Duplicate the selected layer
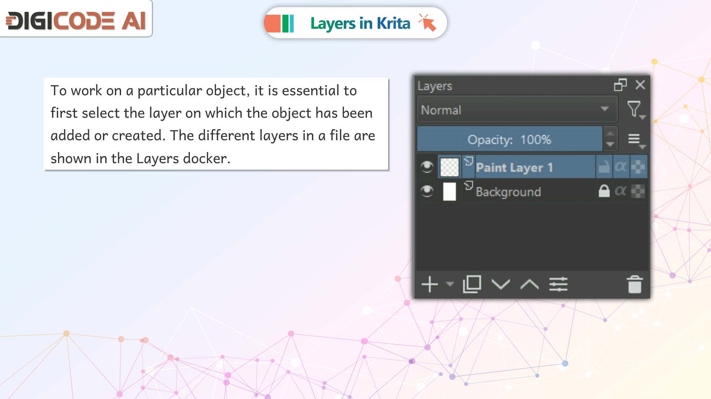Screen dimensions: 711x399 (472, 284)
